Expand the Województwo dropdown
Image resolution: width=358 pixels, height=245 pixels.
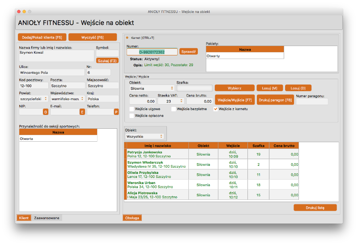(x=67, y=98)
